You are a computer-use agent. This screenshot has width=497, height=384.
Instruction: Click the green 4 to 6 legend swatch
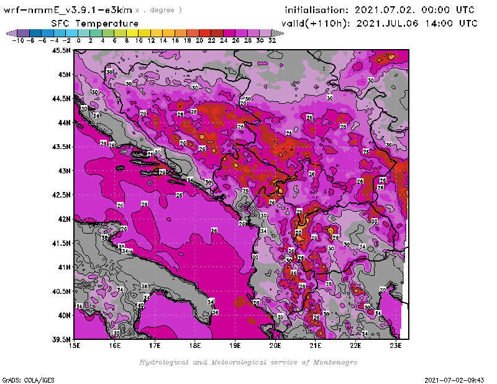click(x=109, y=32)
